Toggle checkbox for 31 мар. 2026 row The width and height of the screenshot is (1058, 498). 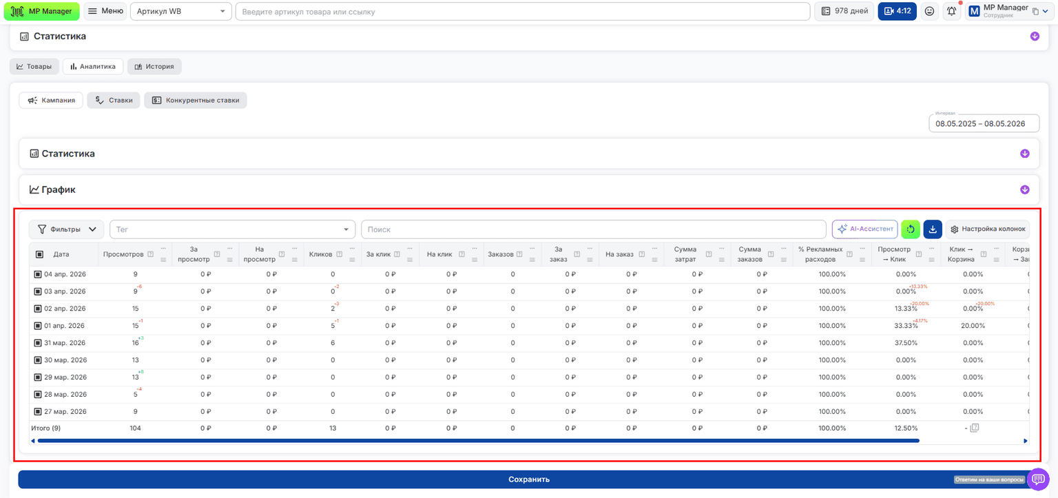pos(38,343)
